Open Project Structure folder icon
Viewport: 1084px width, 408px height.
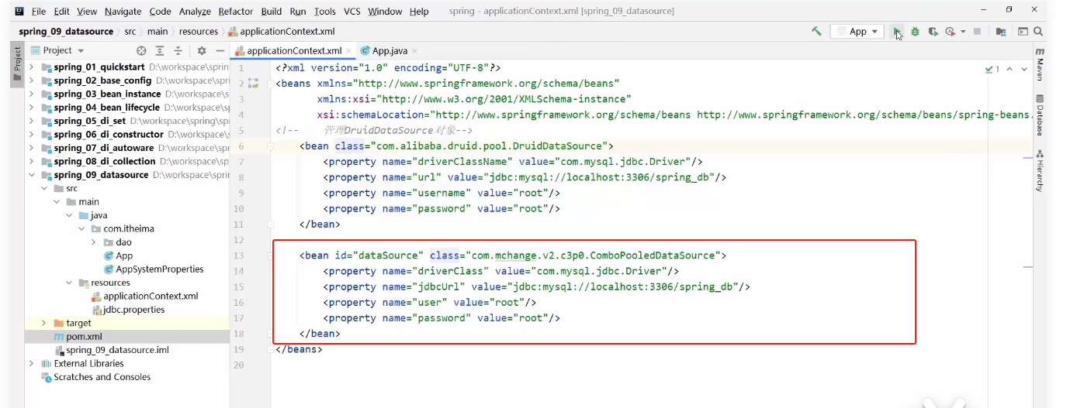click(x=1001, y=32)
